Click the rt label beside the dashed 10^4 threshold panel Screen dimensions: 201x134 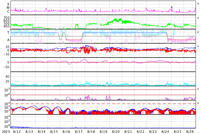point(198,103)
